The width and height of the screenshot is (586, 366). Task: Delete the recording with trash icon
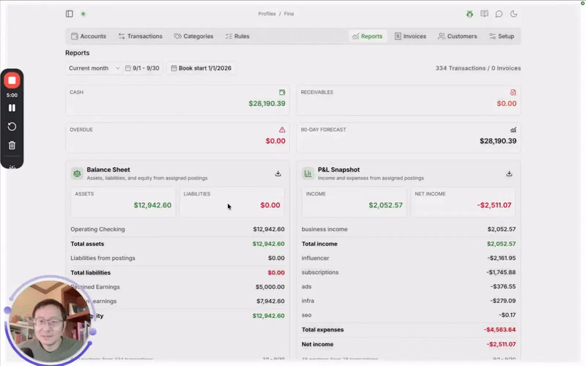pyautogui.click(x=12, y=145)
